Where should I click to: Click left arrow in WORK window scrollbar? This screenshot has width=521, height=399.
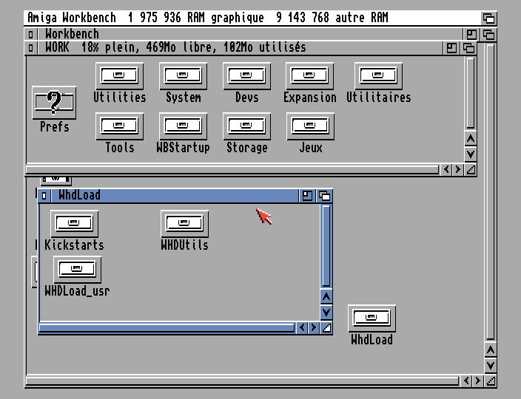tap(446, 169)
